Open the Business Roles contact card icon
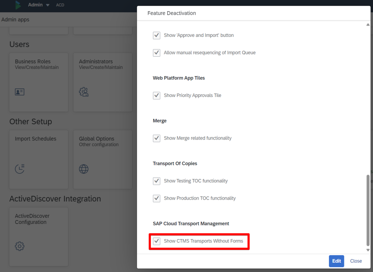The width and height of the screenshot is (373, 272). coord(20,92)
